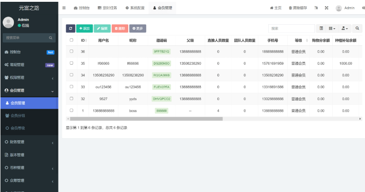This screenshot has height=192, width=365.
Task: Switch to the 定时任务 tab
Action: [x=108, y=8]
